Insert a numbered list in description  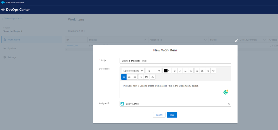coord(202,71)
